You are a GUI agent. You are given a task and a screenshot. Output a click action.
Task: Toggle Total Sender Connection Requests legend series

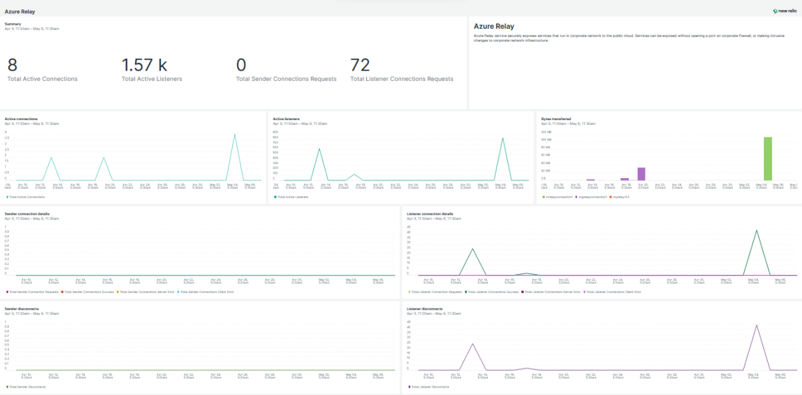[32, 292]
